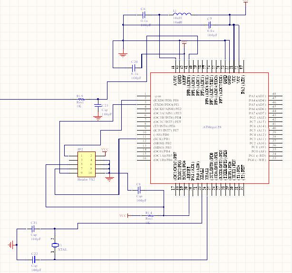Select capacitor C21 symbol
Image resolution: width=292 pixels, height=273 pixels.
[33, 229]
